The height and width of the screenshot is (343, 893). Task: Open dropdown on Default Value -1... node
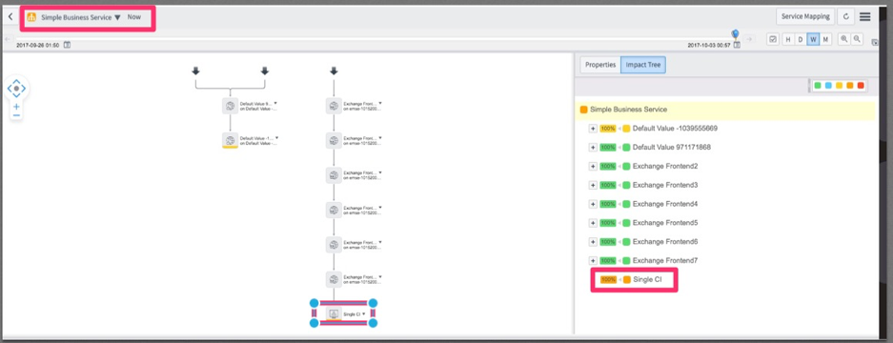click(x=276, y=137)
